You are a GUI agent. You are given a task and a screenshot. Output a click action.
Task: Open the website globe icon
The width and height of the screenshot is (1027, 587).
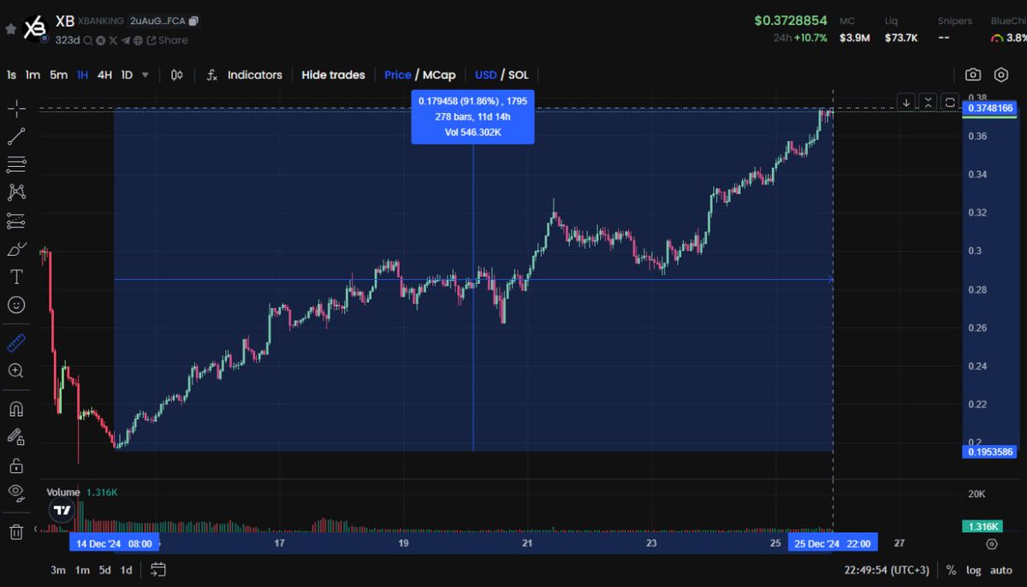pos(138,40)
